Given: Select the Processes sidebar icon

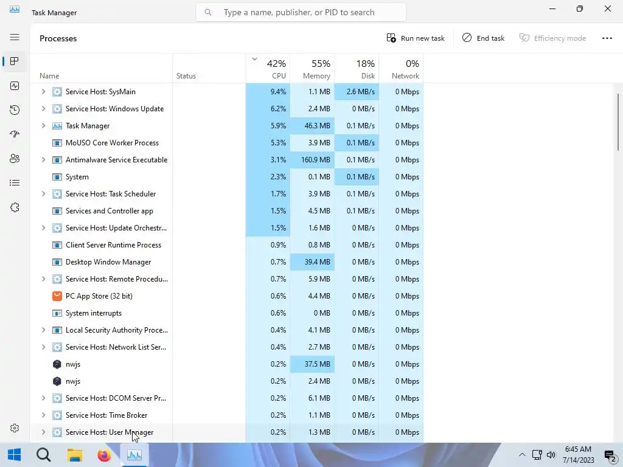Looking at the screenshot, I should coord(15,61).
